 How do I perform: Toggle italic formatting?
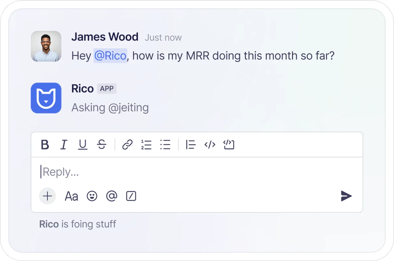pos(64,145)
